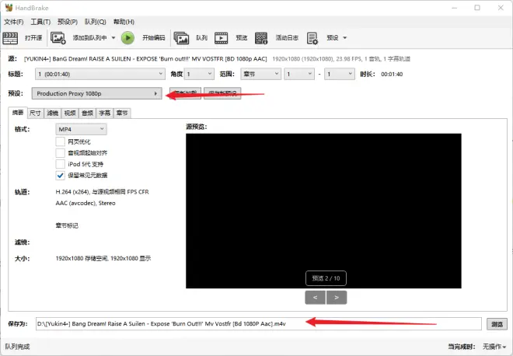513x356 pixels.
Task: Open the 帮助(H) menu
Action: click(x=124, y=22)
